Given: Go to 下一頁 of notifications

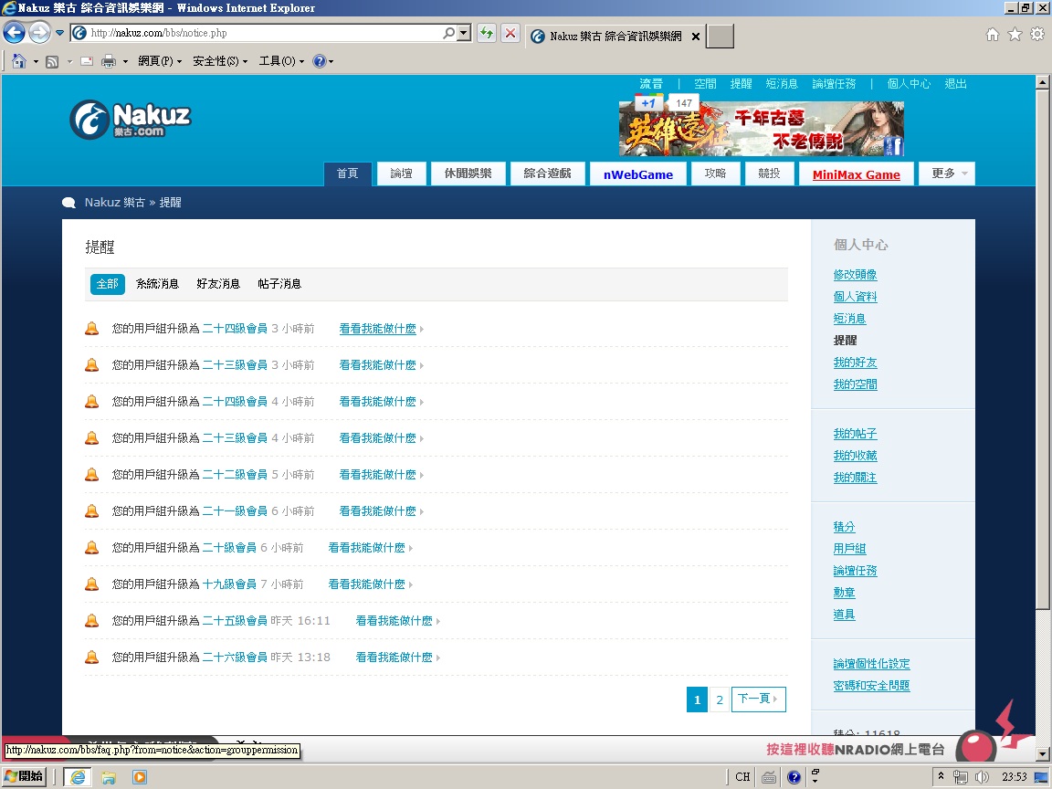Looking at the screenshot, I should 758,700.
